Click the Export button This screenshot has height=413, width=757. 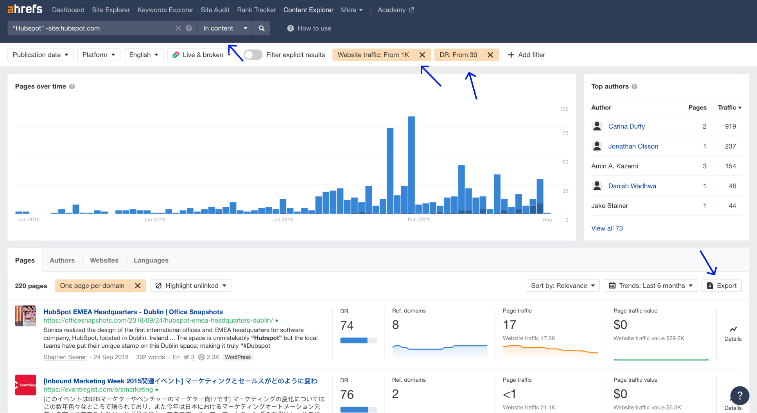coord(721,286)
